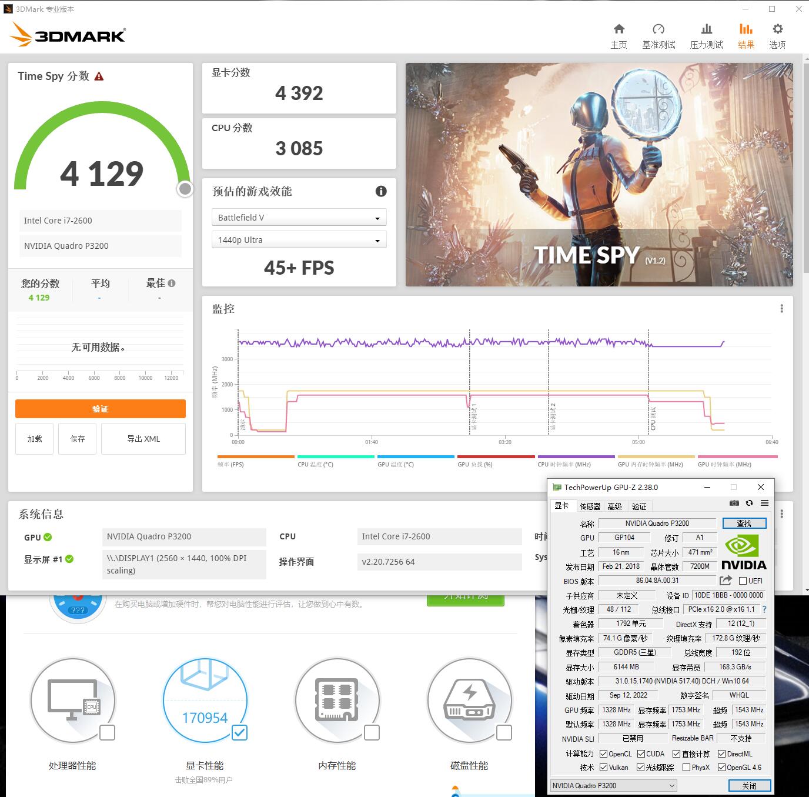Click the question mark beside 总线接口

click(x=764, y=610)
